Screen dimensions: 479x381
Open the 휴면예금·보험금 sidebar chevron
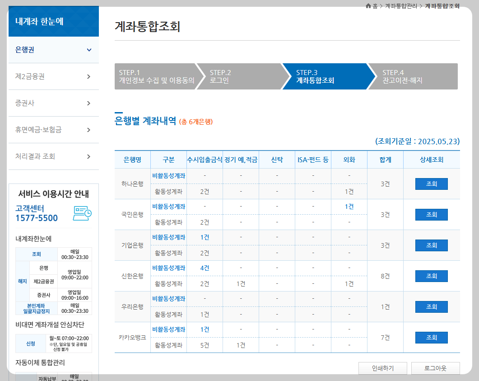pyautogui.click(x=88, y=130)
